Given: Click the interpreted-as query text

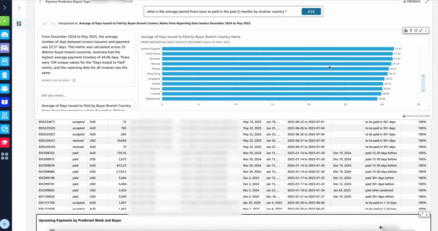Looking at the screenshot, I should coord(165,23).
